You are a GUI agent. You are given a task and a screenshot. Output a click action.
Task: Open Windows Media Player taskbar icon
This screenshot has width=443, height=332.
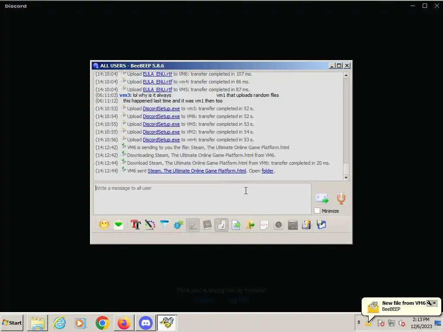coord(80,322)
